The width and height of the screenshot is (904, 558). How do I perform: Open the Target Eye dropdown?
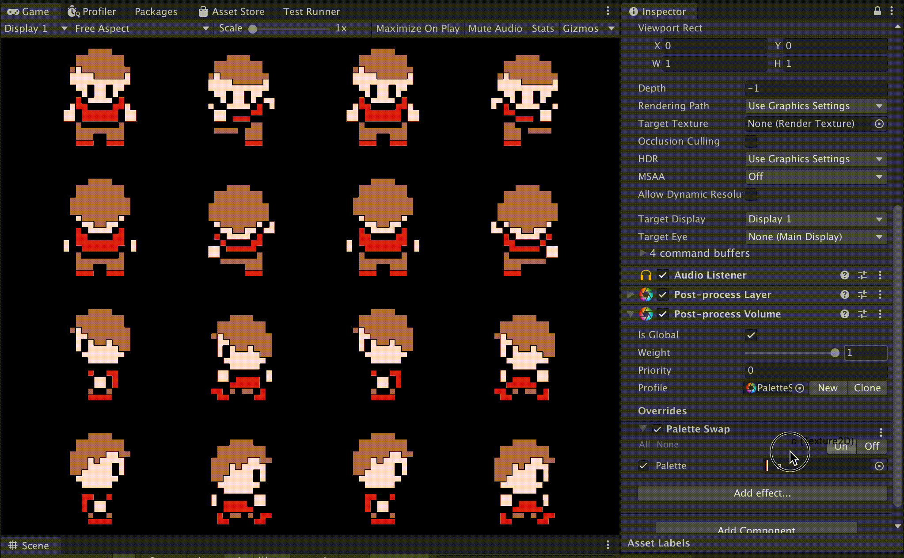816,237
